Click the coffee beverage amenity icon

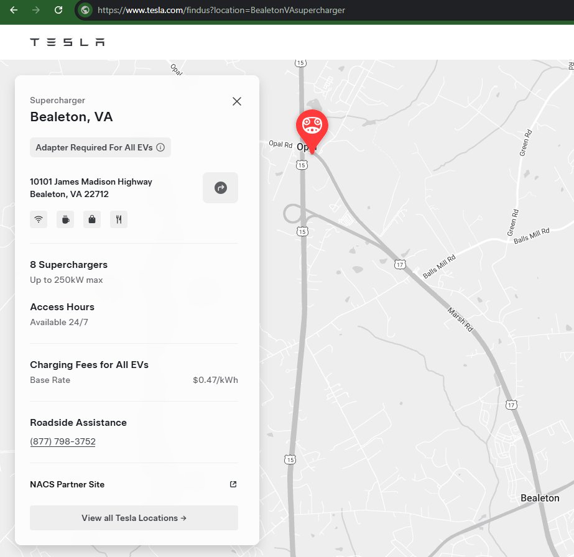click(65, 219)
